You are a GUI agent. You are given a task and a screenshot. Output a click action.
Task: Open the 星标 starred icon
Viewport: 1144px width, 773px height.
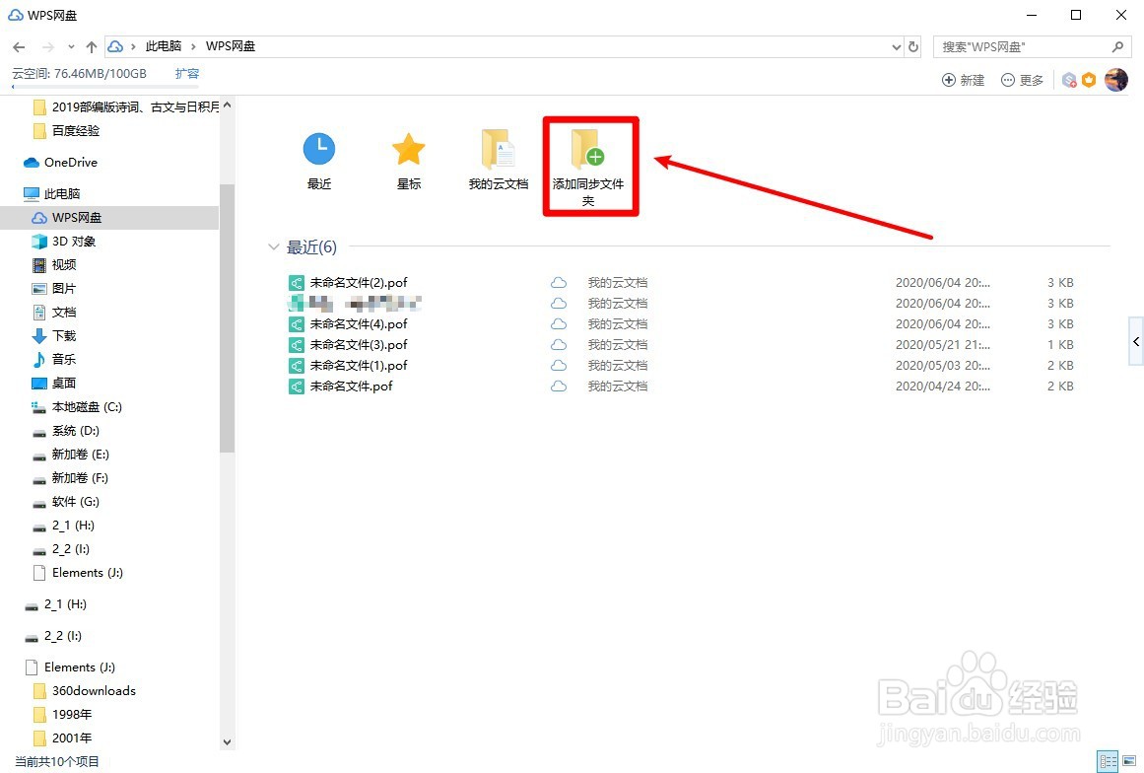[409, 149]
